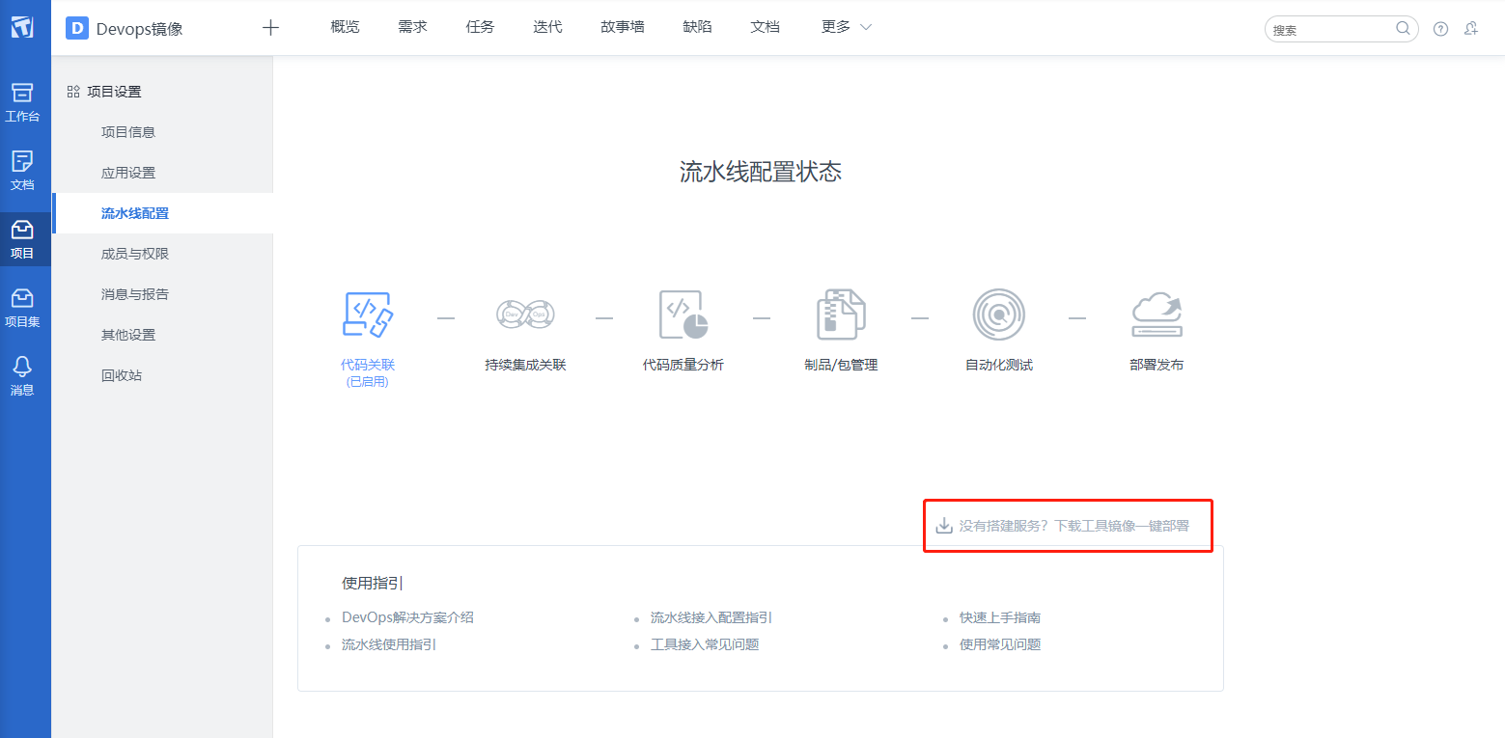Select 流水线配置 in settings menu
Image resolution: width=1505 pixels, height=738 pixels.
162,213
